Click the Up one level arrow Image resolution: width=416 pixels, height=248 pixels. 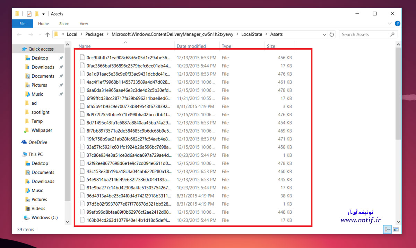click(x=47, y=35)
